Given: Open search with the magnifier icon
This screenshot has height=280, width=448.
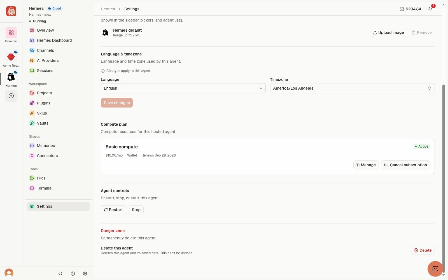Looking at the screenshot, I should click(60, 274).
